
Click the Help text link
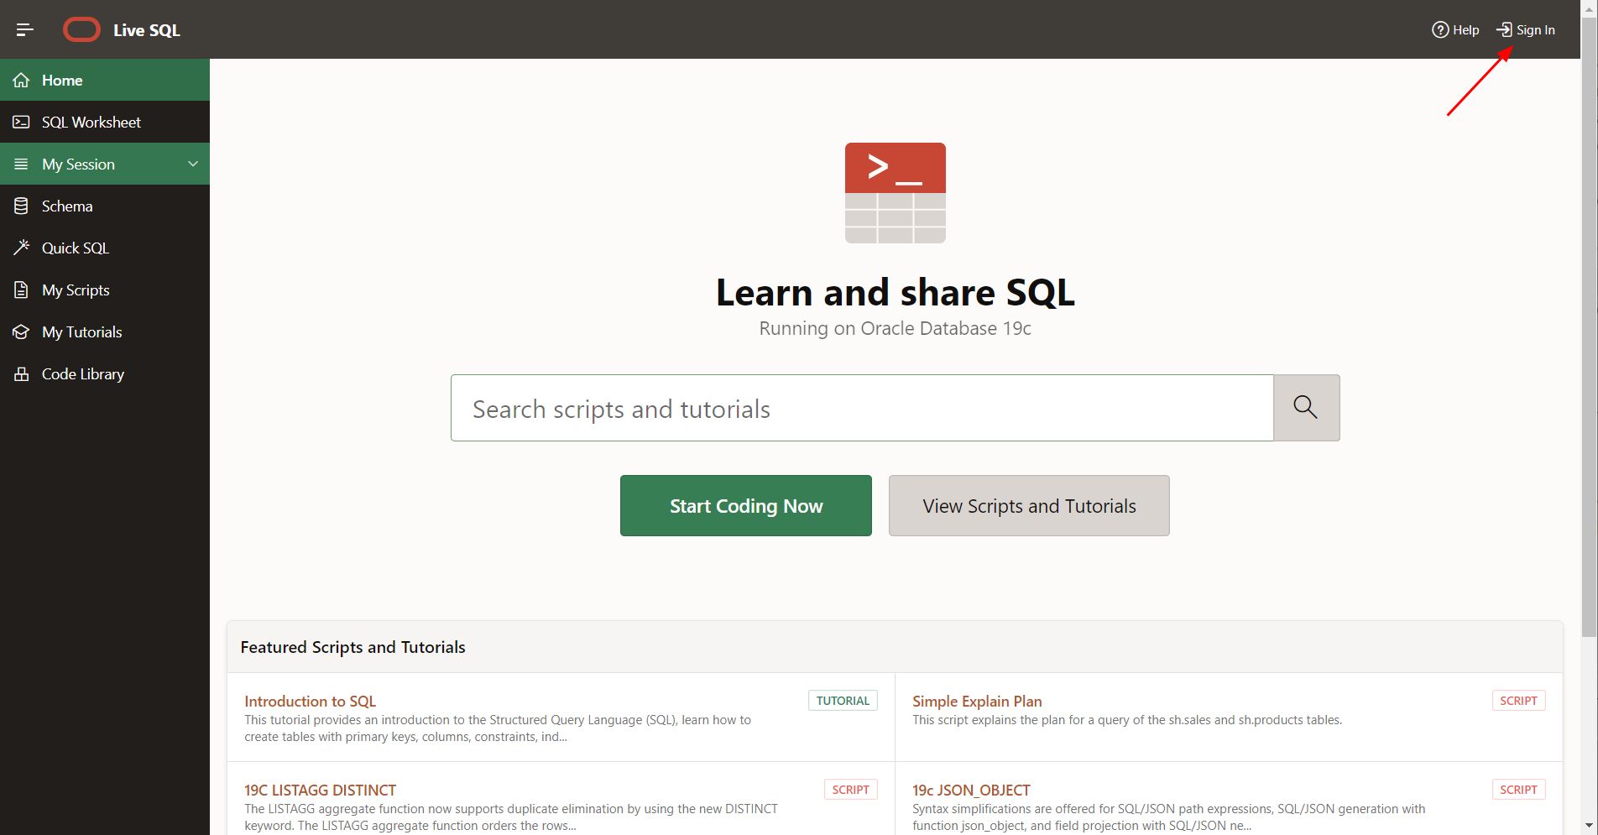click(1465, 29)
